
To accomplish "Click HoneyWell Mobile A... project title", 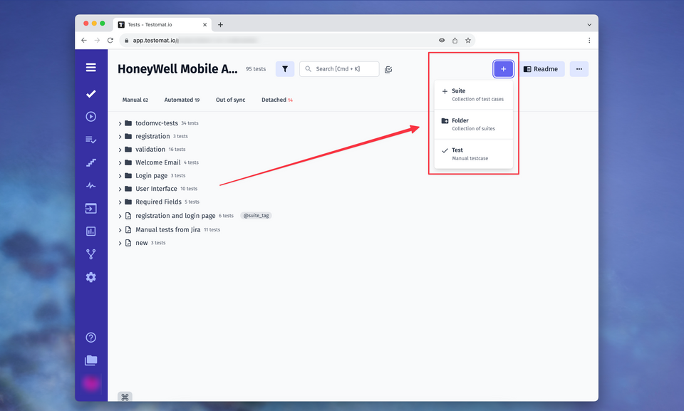I will pyautogui.click(x=177, y=69).
